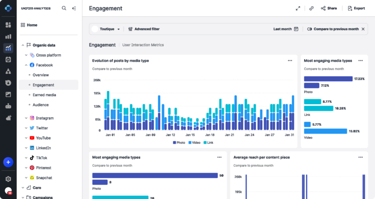Open options menu for top-right Most engaging media types
Image resolution: width=375 pixels, height=199 pixels.
click(360, 61)
